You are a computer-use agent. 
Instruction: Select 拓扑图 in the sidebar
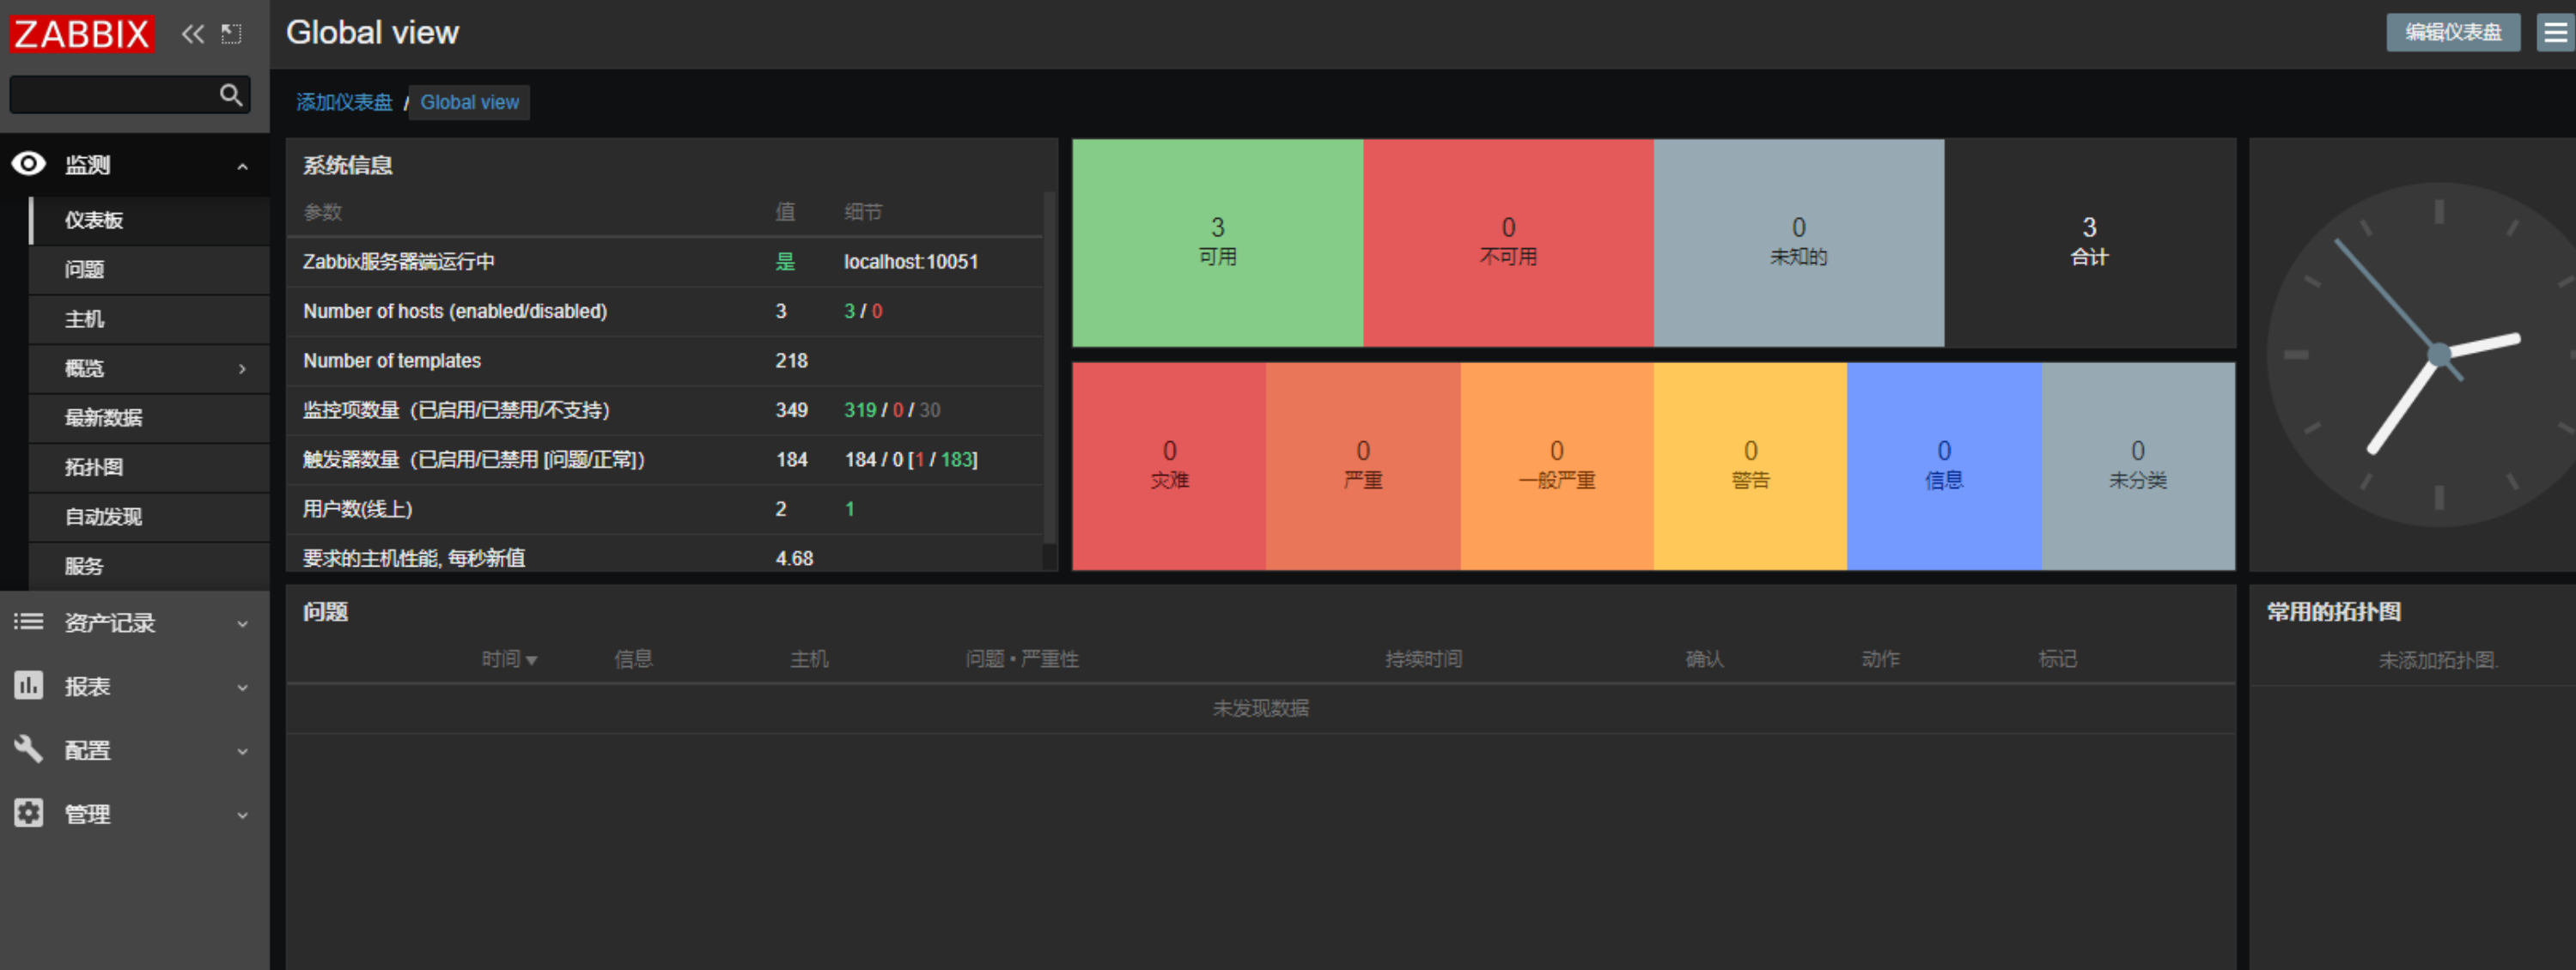[94, 466]
